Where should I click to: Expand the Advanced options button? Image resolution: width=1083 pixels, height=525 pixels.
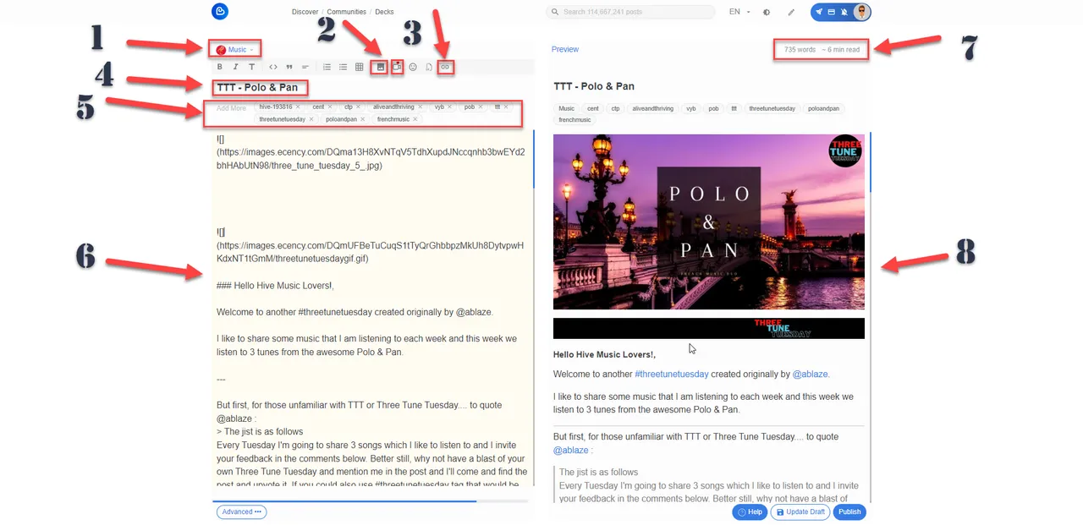point(242,511)
